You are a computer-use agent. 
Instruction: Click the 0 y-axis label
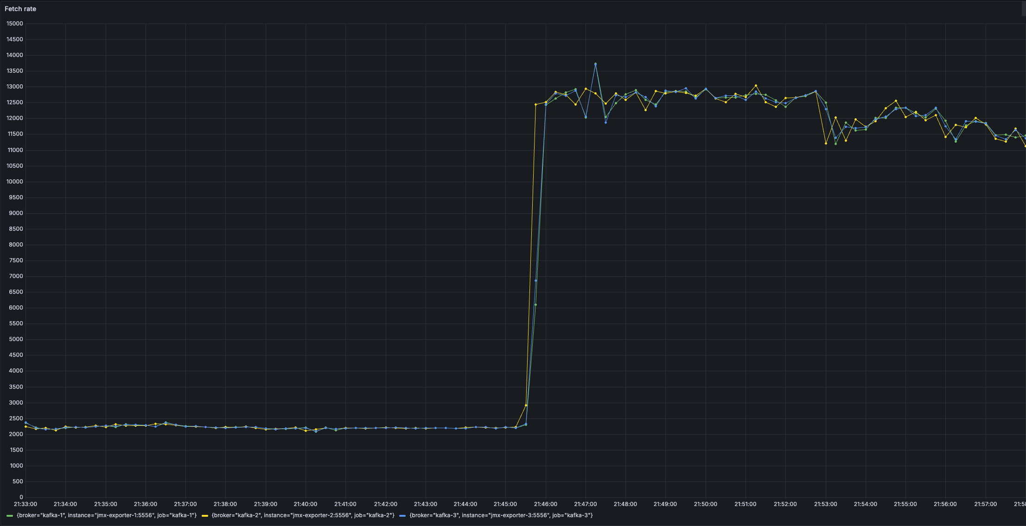21,497
